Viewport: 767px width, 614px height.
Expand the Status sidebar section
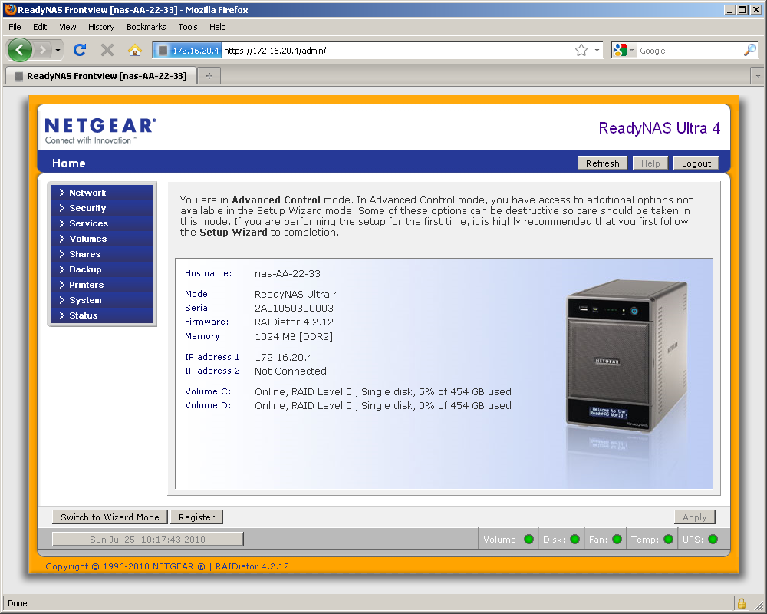102,315
